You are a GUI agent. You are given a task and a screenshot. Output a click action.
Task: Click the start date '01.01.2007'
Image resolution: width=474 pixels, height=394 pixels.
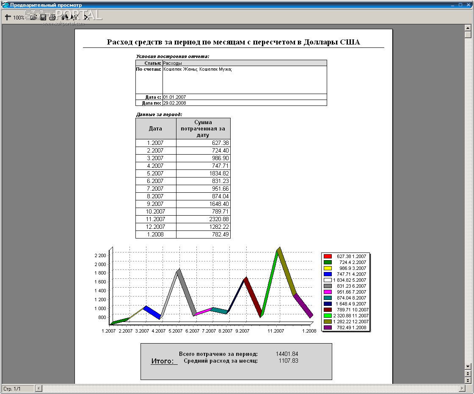pos(174,97)
